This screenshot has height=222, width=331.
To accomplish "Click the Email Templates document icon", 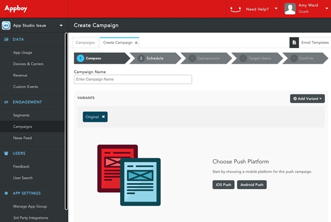I will pyautogui.click(x=294, y=43).
